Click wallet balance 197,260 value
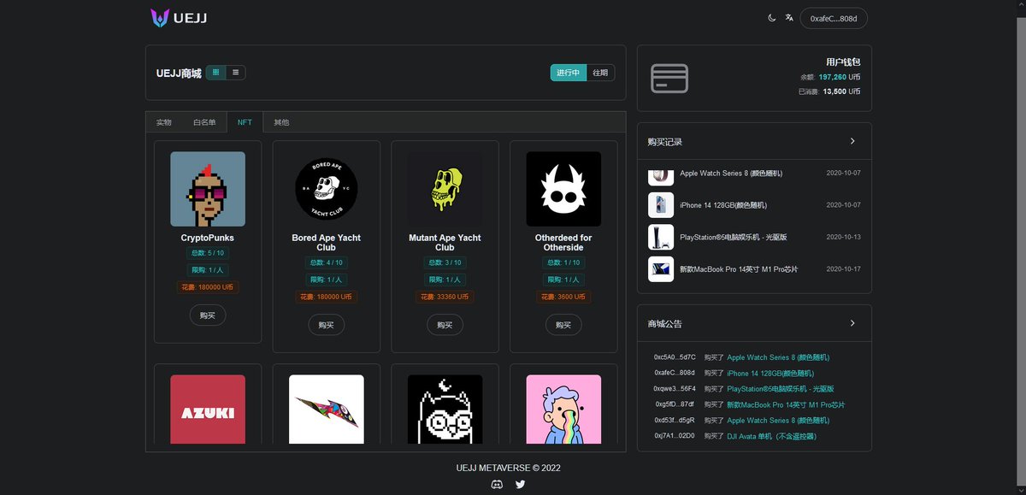This screenshot has height=495, width=1026. click(832, 77)
